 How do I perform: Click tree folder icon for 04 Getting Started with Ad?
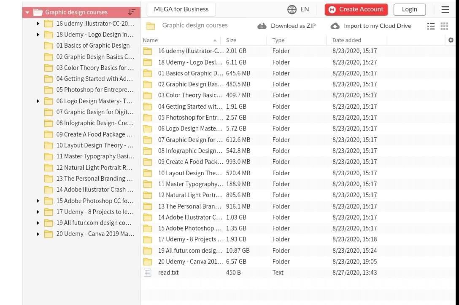point(48,79)
